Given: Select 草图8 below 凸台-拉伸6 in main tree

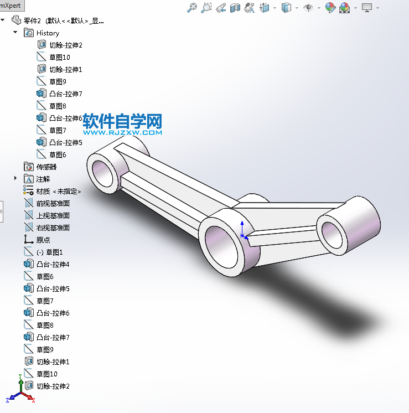Looking at the screenshot, I should pyautogui.click(x=39, y=325).
